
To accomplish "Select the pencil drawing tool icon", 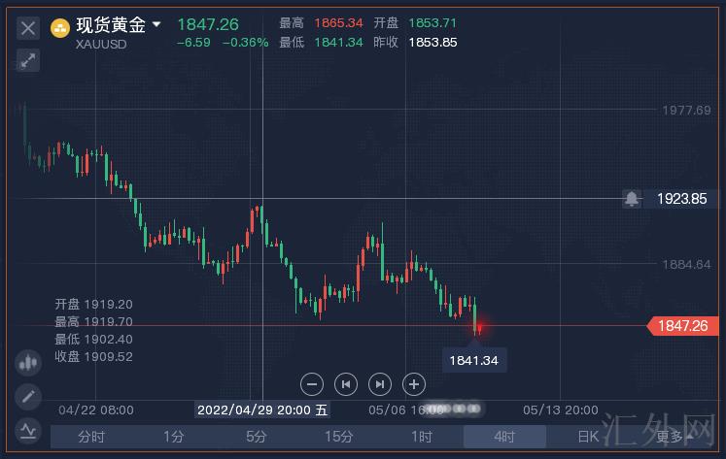I will click(28, 396).
